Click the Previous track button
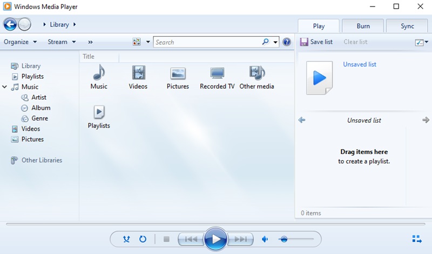Viewport: 432px width, 254px height. 191,239
